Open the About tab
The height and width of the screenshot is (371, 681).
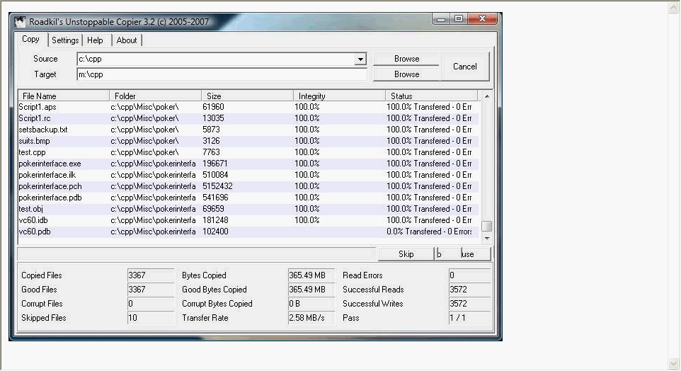(x=127, y=40)
